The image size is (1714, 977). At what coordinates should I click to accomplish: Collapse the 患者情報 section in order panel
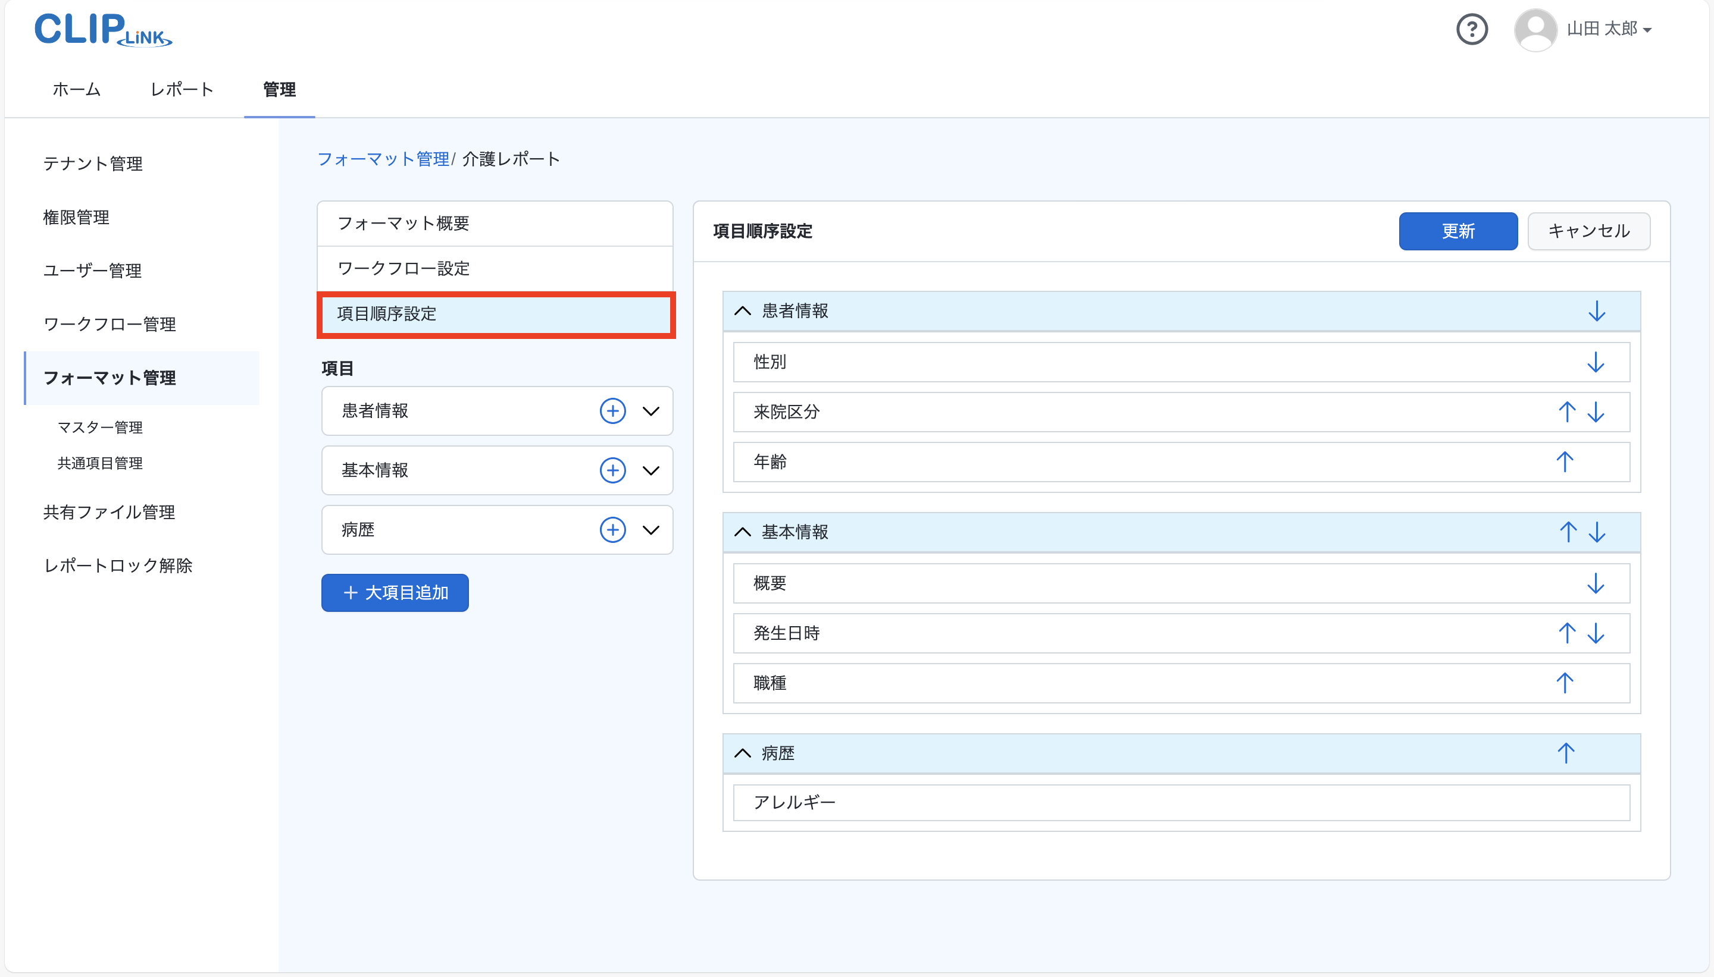coord(742,310)
